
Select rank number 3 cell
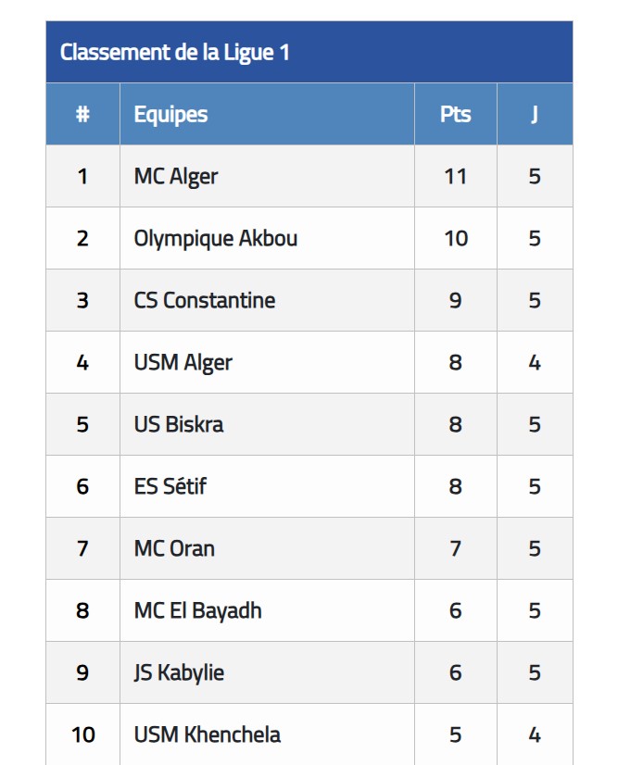[x=82, y=300]
